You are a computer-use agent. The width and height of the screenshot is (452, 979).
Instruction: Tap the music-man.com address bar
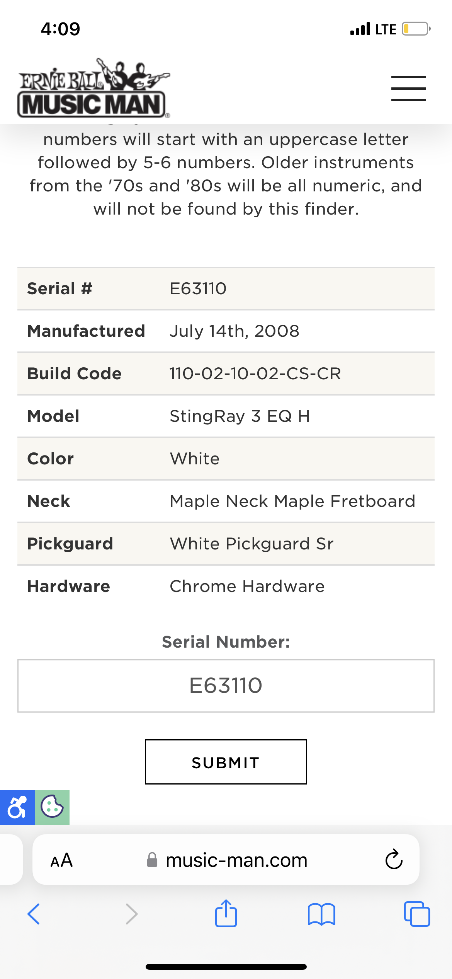coord(226,860)
